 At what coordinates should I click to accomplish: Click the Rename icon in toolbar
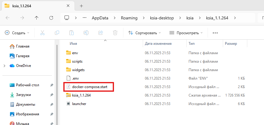pos(86,33)
